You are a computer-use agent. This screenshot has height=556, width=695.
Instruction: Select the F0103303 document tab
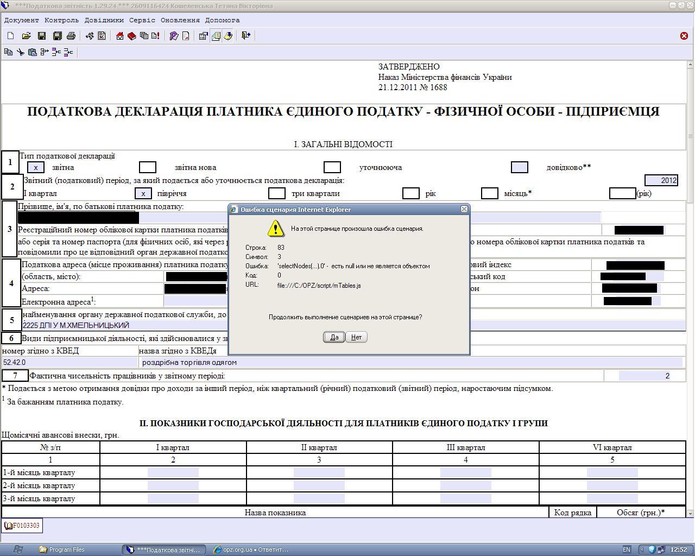22,526
